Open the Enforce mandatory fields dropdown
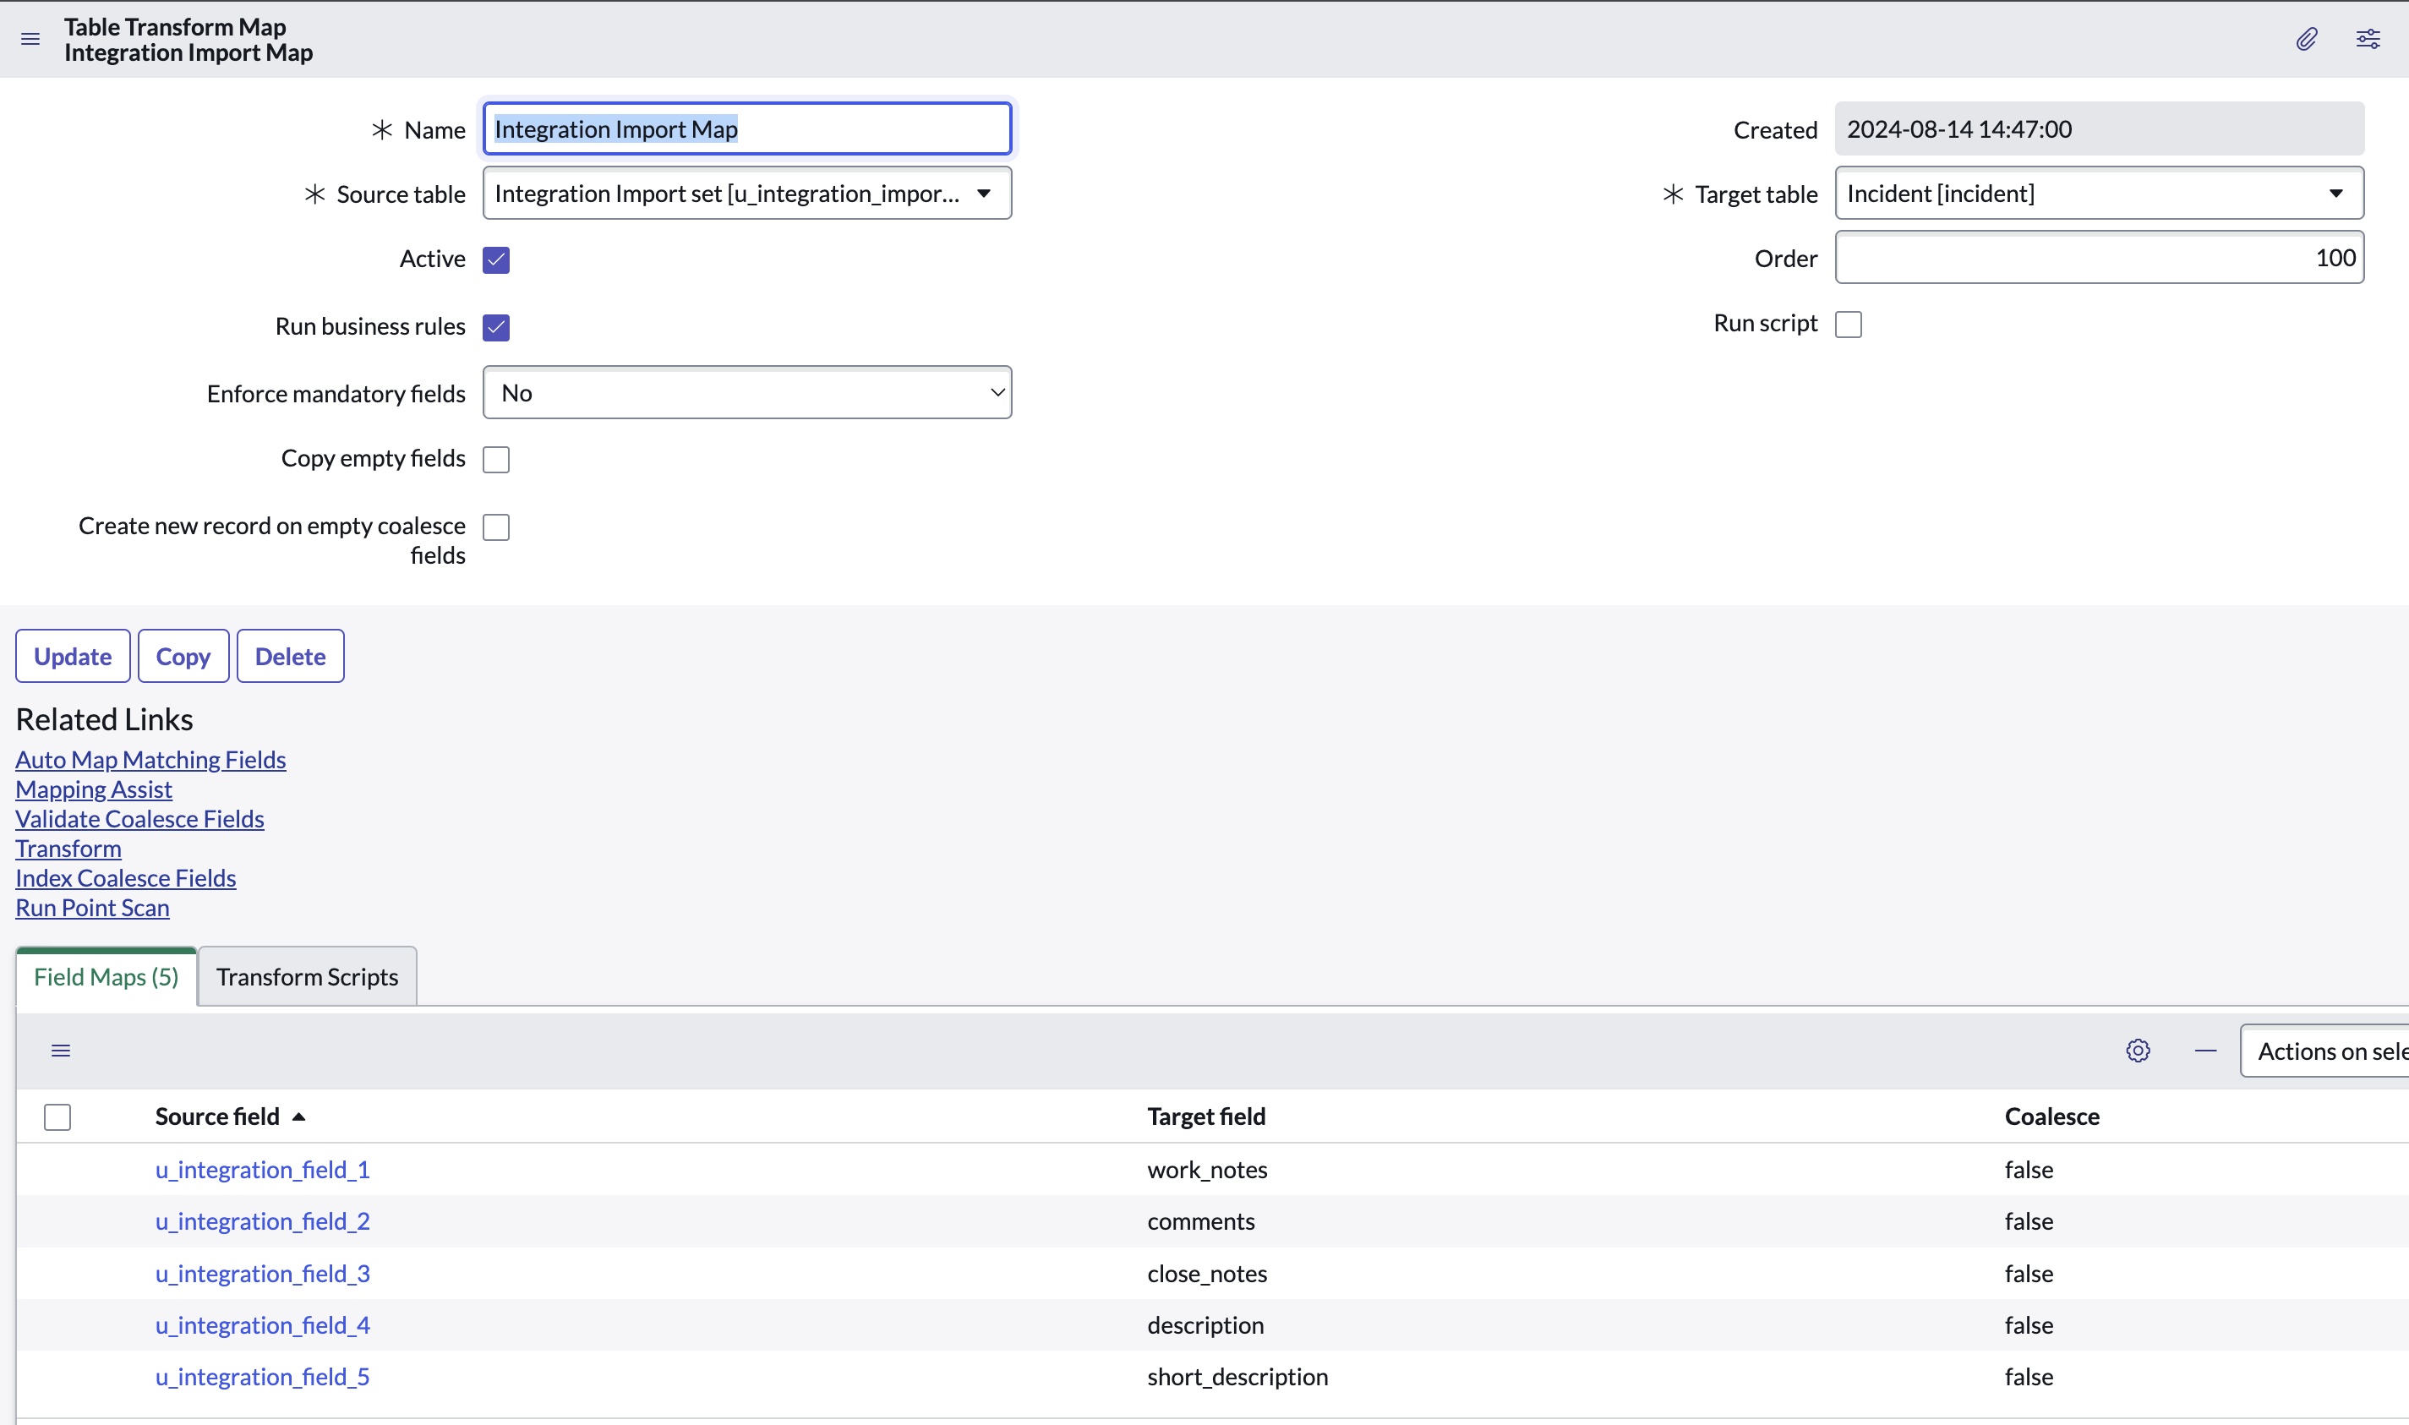The width and height of the screenshot is (2409, 1425). coord(747,393)
